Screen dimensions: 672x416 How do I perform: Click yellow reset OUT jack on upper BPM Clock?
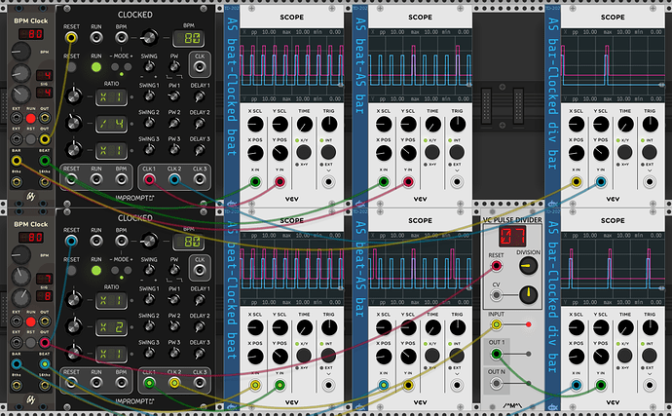pos(45,139)
